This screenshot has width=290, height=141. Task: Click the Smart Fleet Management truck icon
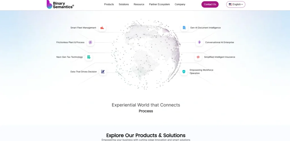[x=102, y=28]
